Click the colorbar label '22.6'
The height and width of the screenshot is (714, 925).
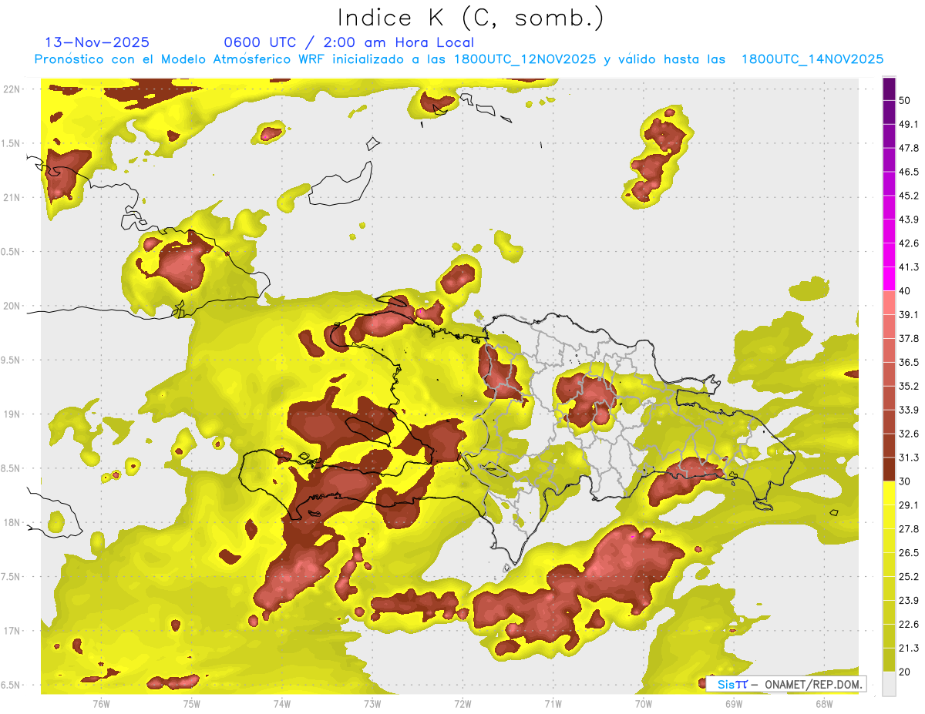point(908,625)
